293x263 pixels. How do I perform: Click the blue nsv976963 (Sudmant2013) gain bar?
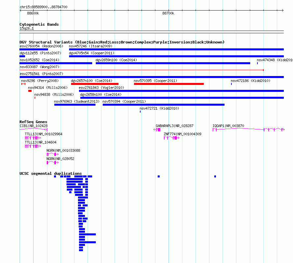75,105
